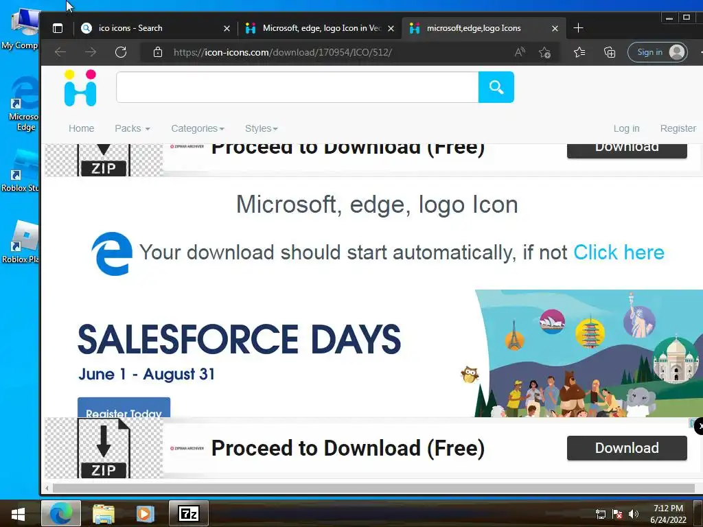
Task: Go forward using the forward arrow
Action: click(x=91, y=52)
